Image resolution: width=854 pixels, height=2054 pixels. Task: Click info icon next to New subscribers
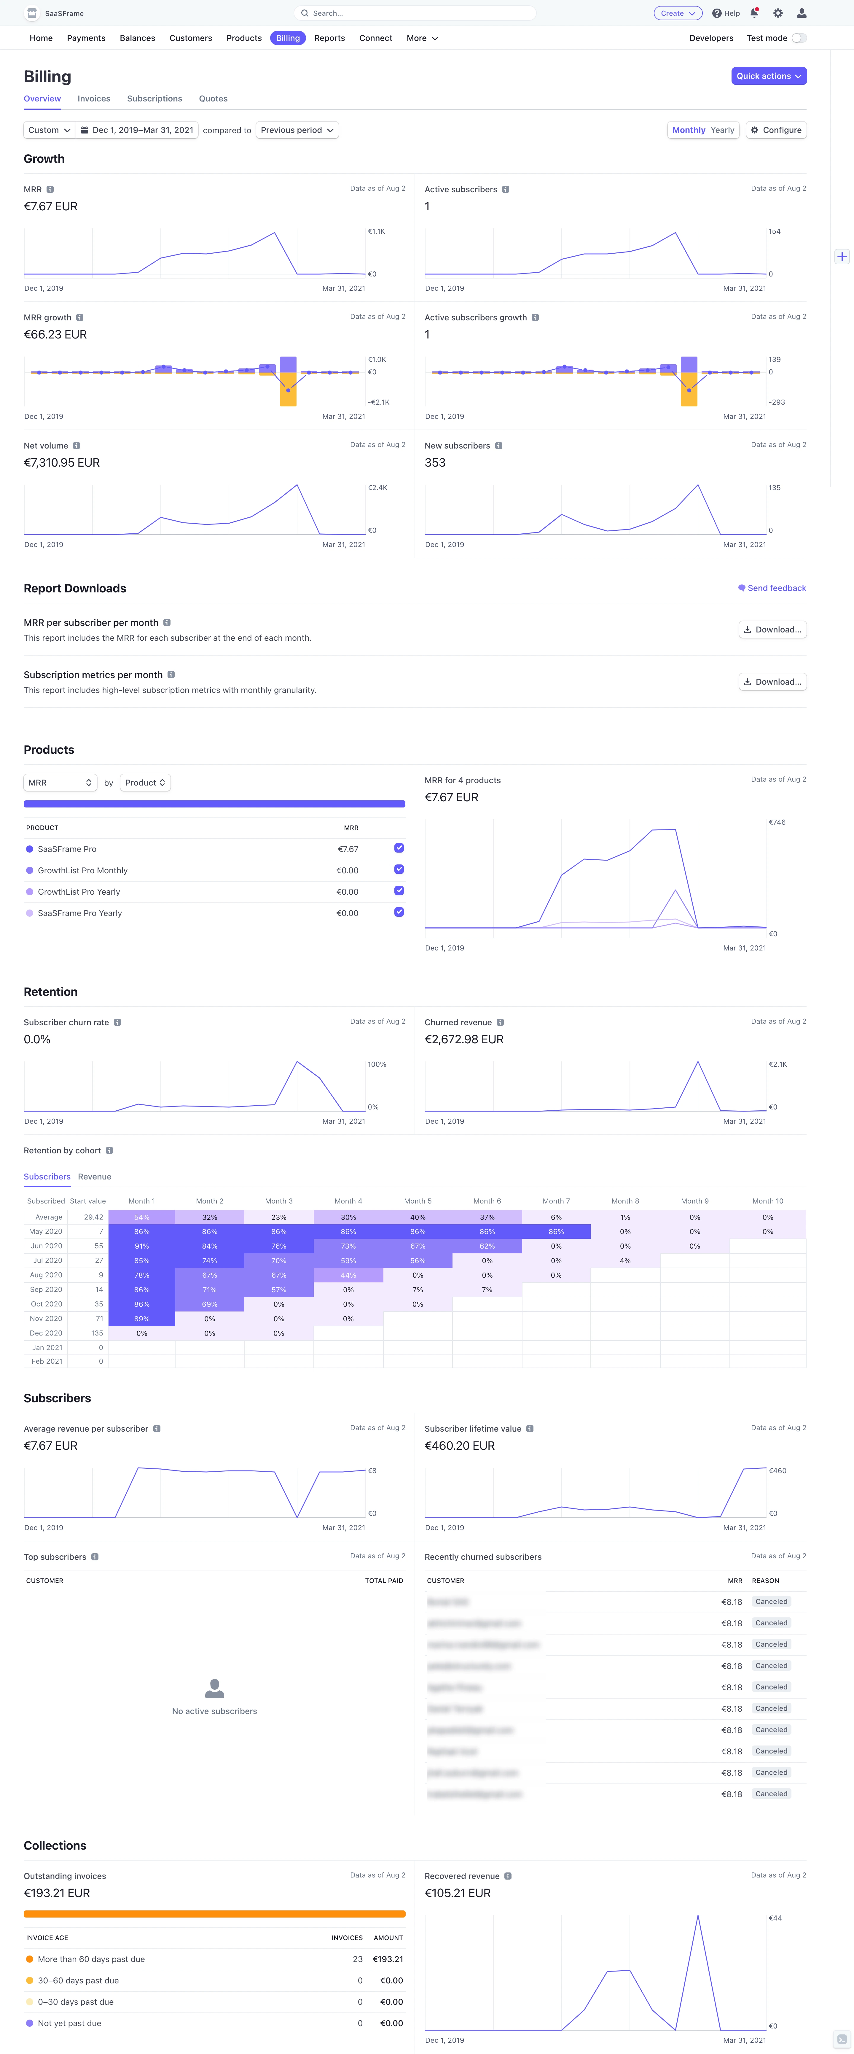(x=498, y=446)
